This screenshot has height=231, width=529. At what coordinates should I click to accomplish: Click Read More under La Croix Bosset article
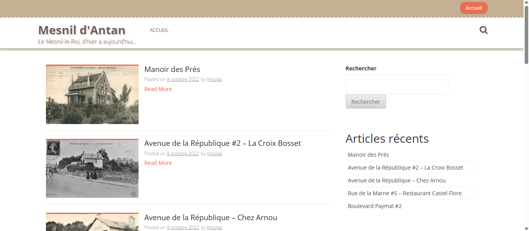158,163
